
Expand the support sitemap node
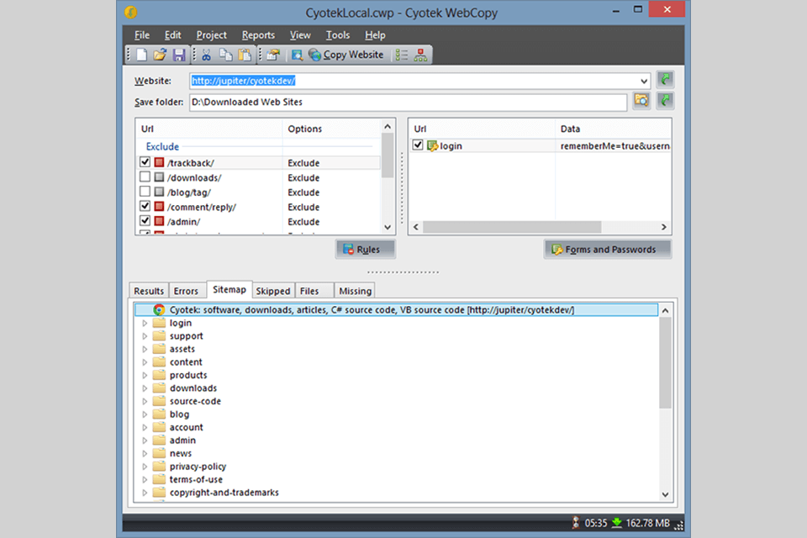tap(145, 335)
